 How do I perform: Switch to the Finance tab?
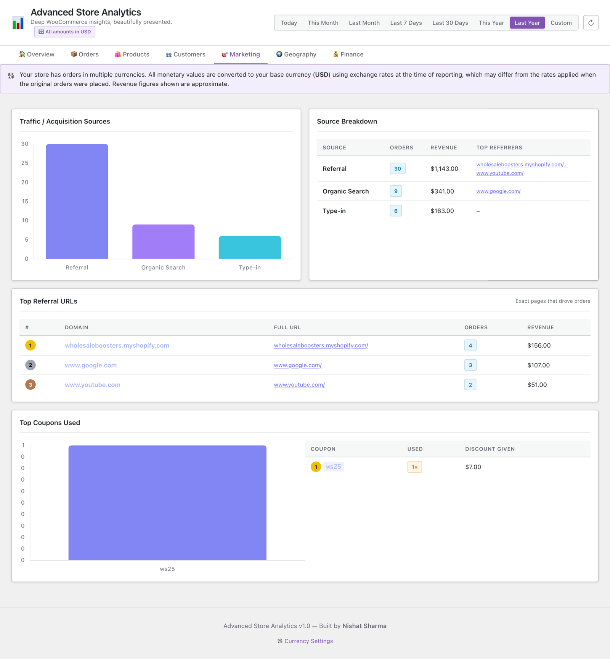(348, 55)
